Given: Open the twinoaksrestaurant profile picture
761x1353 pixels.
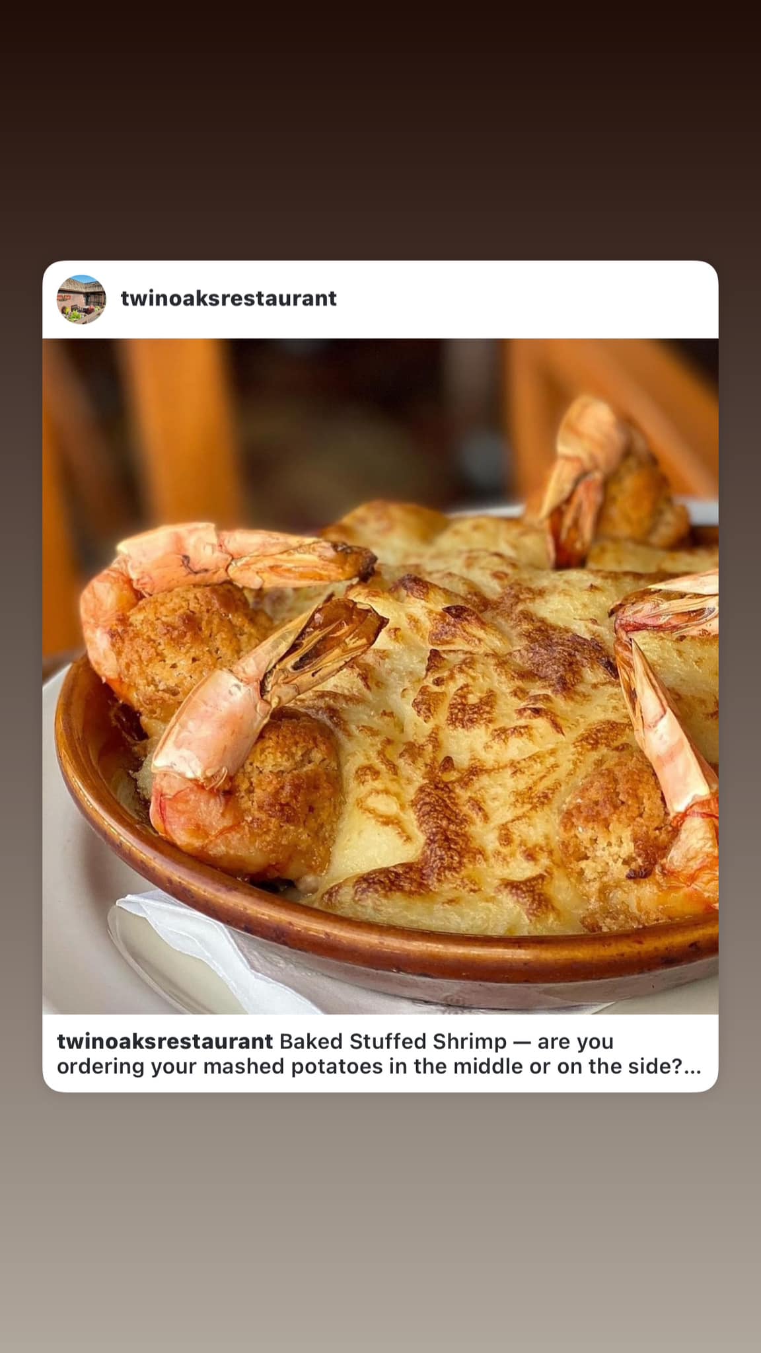Looking at the screenshot, I should (x=81, y=299).
